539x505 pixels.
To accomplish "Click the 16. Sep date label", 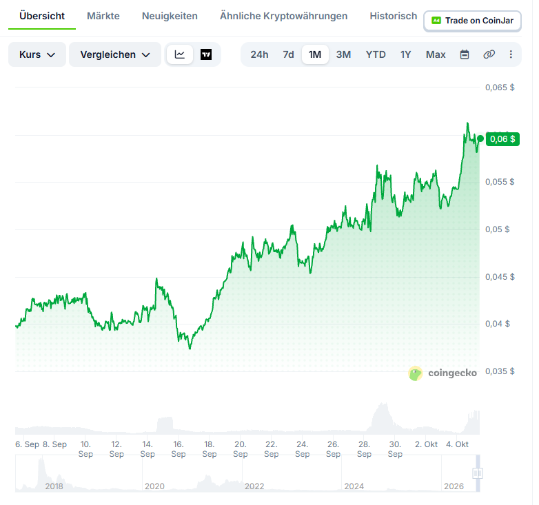I will (x=179, y=449).
